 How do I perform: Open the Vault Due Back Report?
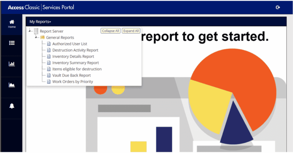[71, 75]
